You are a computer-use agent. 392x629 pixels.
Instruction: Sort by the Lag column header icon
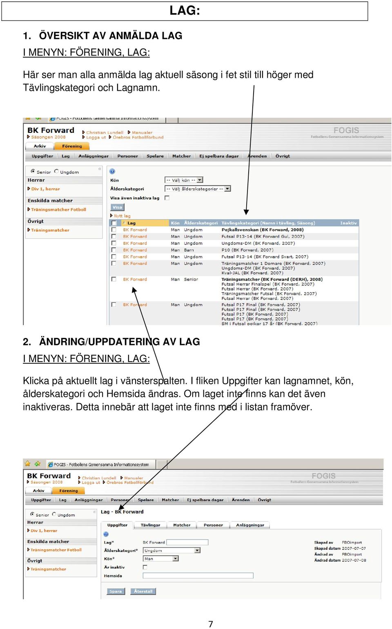[x=124, y=223]
